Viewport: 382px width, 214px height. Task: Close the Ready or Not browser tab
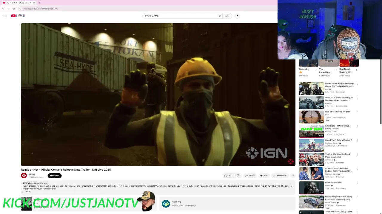pyautogui.click(x=34, y=3)
